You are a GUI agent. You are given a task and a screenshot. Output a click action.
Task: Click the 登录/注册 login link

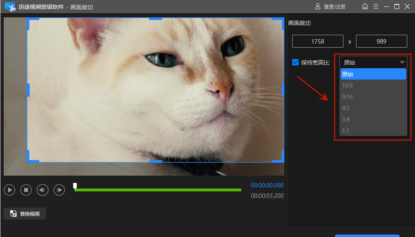coord(330,6)
